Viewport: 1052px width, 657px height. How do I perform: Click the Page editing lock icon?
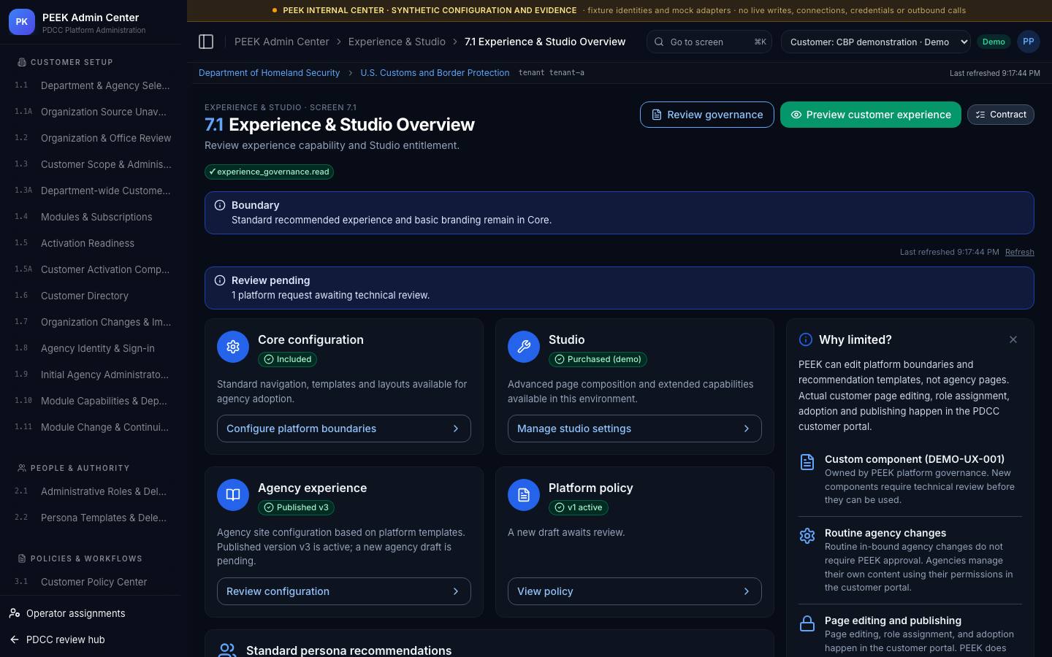point(807,623)
